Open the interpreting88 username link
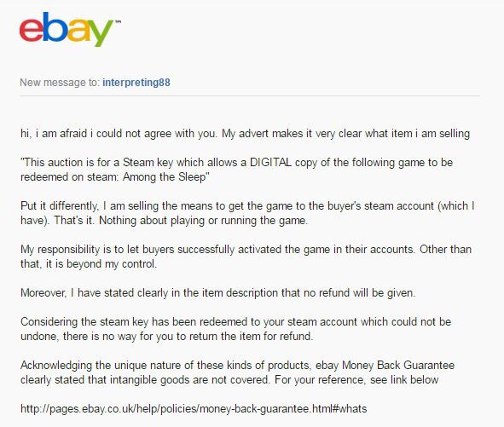 coord(136,83)
